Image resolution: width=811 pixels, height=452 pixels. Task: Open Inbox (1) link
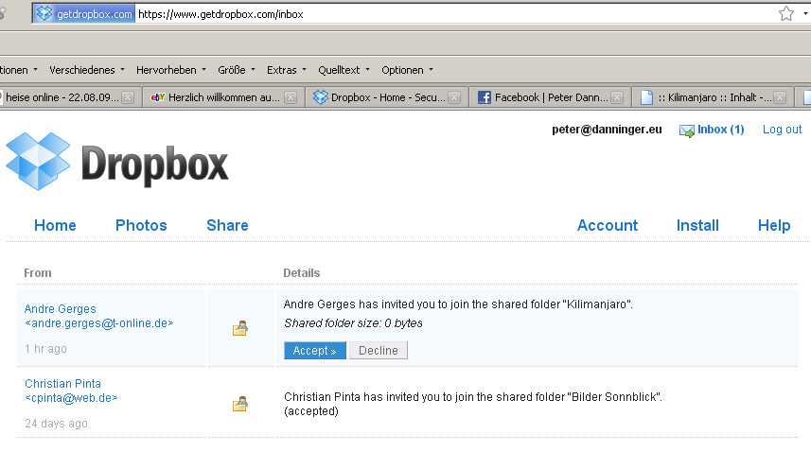pyautogui.click(x=720, y=130)
